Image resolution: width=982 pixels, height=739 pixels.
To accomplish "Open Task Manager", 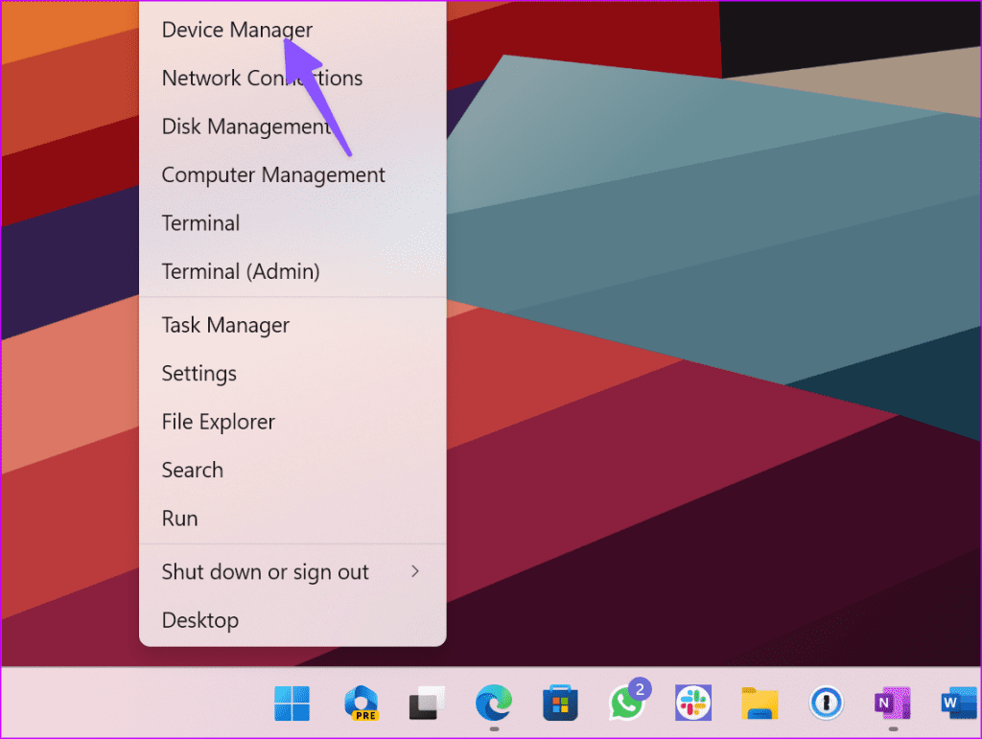I will tap(224, 325).
